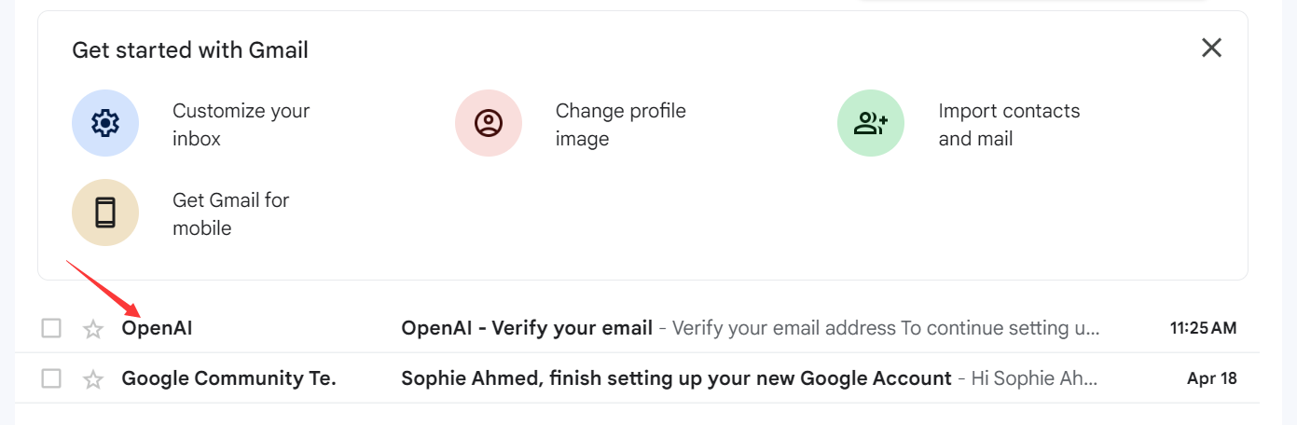1297x425 pixels.
Task: Open the Customize your inbox text link
Action: (241, 125)
